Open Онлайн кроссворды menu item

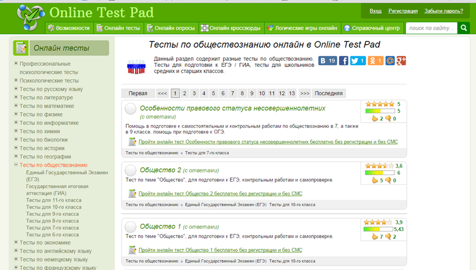tap(232, 28)
